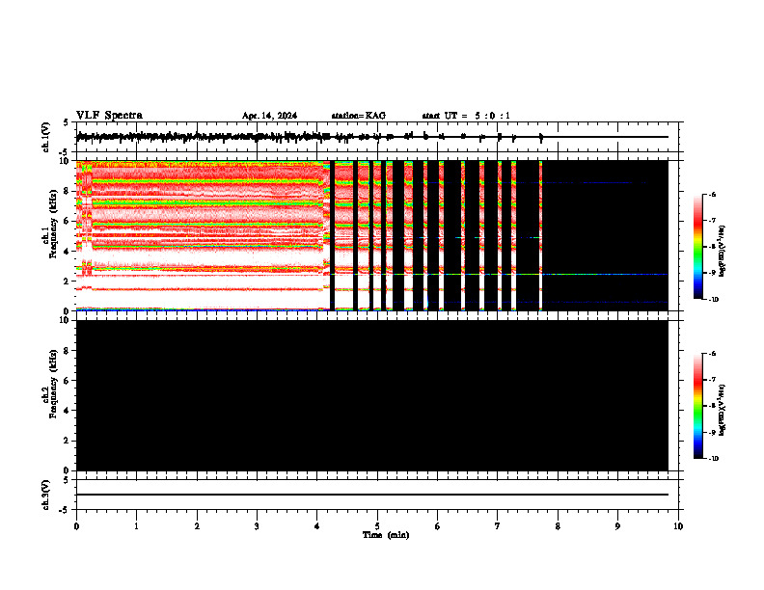Click the "10" tick on the Time axis
Viewport: 764px width, 590px height.
(678, 526)
